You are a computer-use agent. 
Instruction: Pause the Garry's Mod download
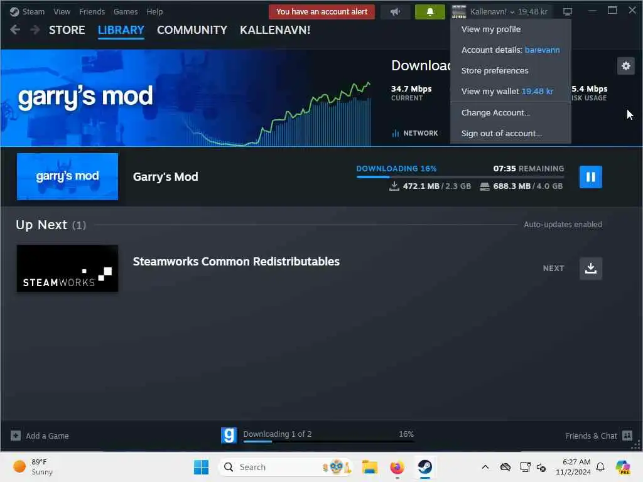pos(590,176)
